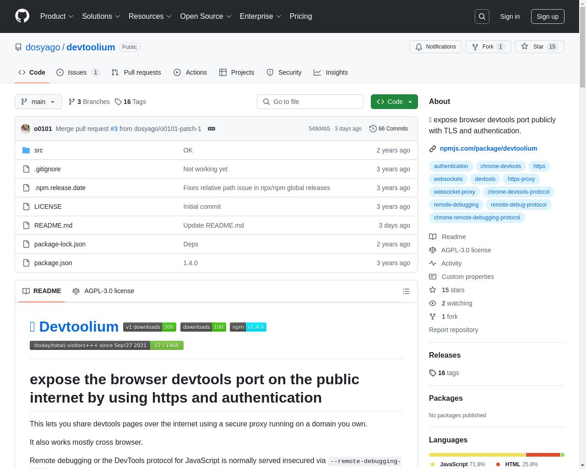This screenshot has width=586, height=469.
Task: Open the main branch selector dropdown
Action: point(38,102)
